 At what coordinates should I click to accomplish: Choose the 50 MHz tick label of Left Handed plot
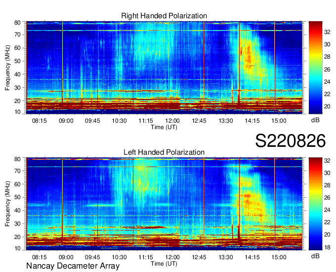coord(17,197)
